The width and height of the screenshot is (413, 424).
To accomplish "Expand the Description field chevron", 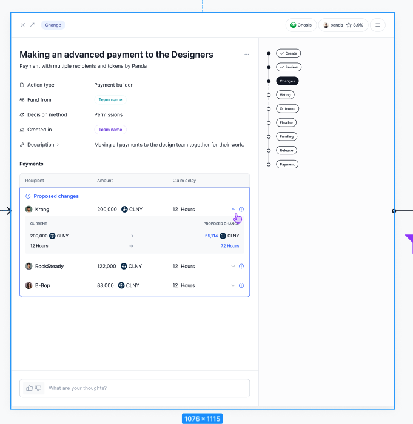I will pyautogui.click(x=58, y=145).
